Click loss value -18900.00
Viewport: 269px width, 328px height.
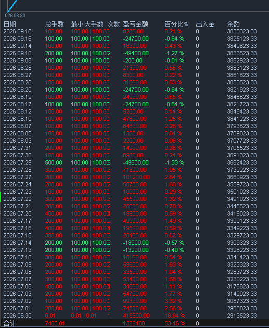[x=136, y=243]
